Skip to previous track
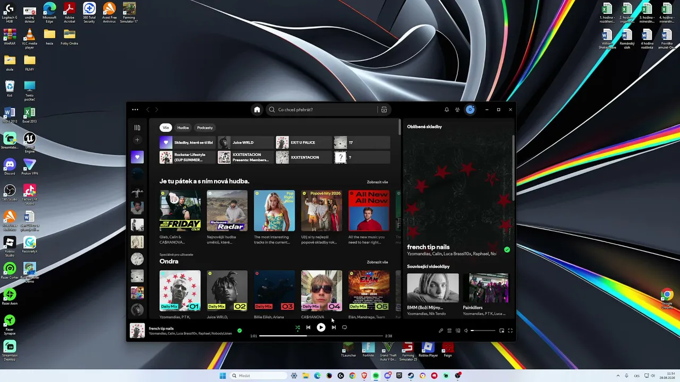Viewport: 680px width, 382px height. (308, 327)
